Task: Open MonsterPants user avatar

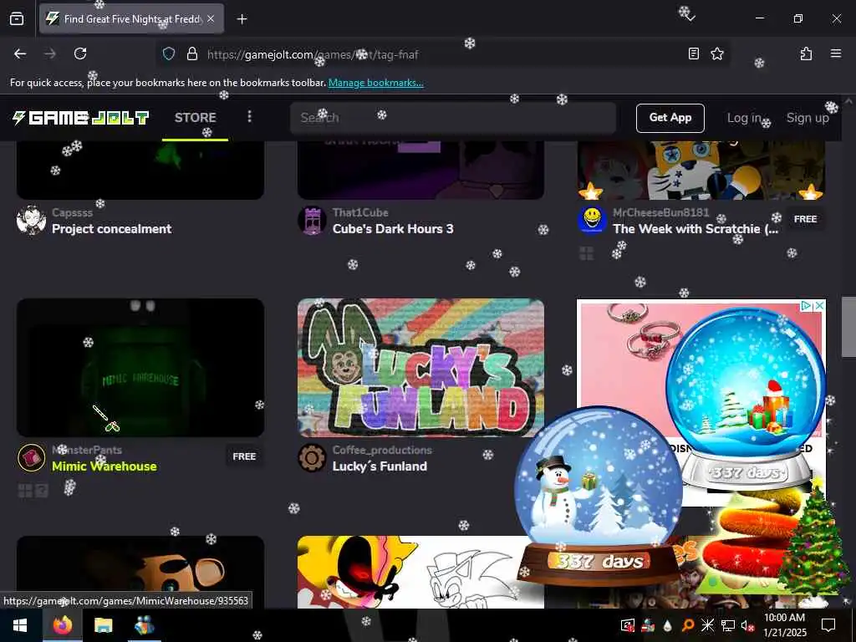Action: pos(31,457)
